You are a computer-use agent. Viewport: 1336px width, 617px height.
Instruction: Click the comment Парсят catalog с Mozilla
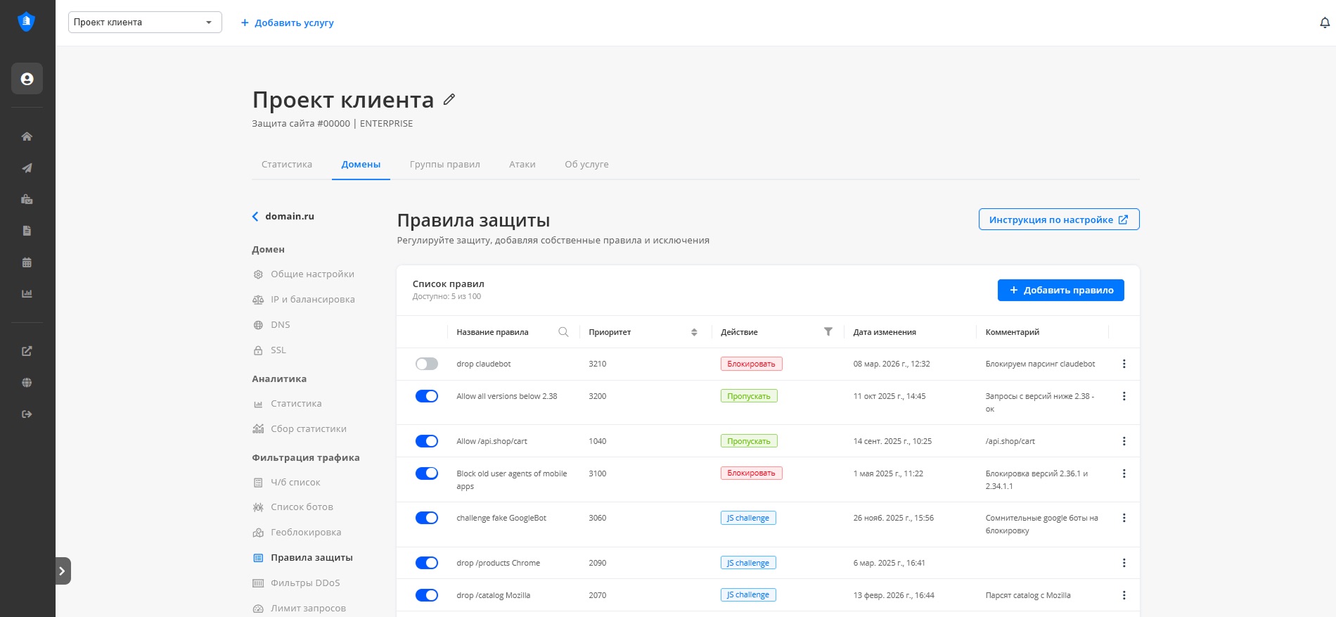1028,595
